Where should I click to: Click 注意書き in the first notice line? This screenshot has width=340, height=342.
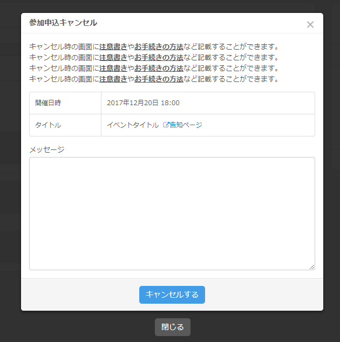pos(113,47)
